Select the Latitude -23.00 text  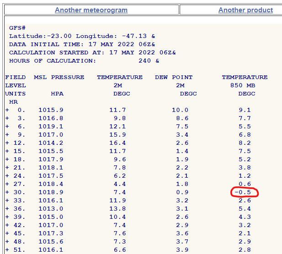(x=40, y=36)
